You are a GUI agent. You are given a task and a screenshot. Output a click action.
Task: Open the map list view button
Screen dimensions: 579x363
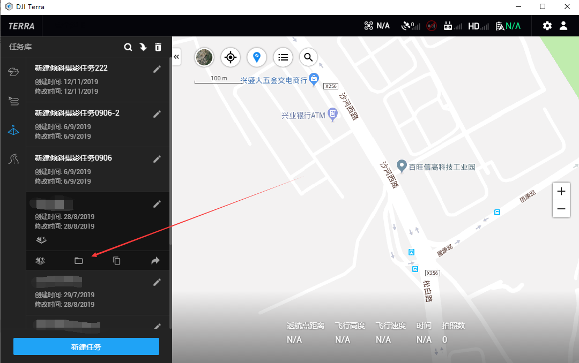(283, 57)
